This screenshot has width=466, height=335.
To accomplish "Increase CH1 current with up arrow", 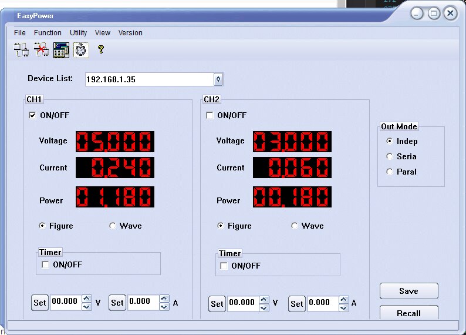I will 164,299.
